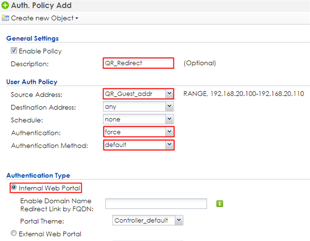Click the RANGE 192.168.20.100-192.168.20.110 text
The width and height of the screenshot is (310, 241).
[x=243, y=94]
